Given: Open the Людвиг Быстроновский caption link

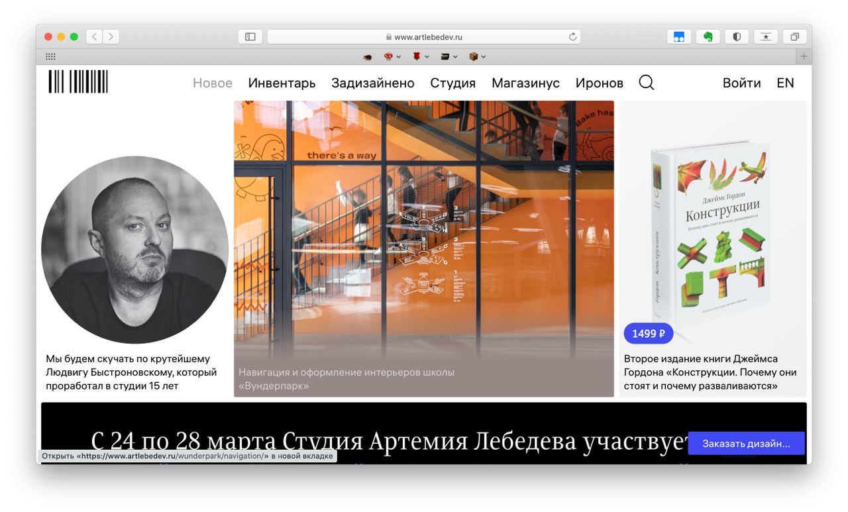Looking at the screenshot, I should click(x=131, y=372).
